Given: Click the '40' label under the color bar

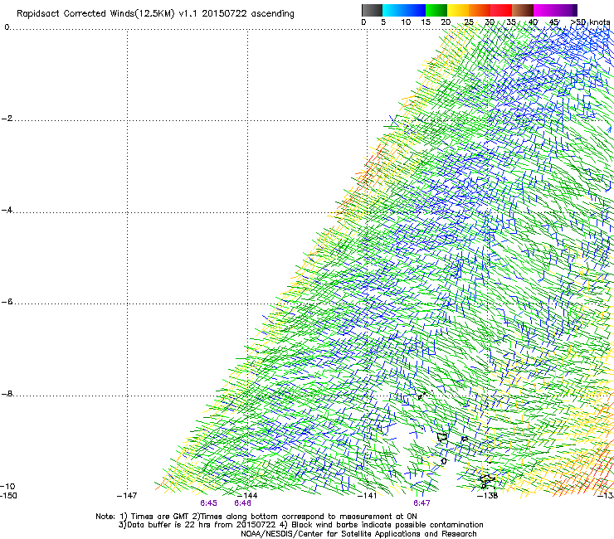Looking at the screenshot, I should tap(533, 22).
